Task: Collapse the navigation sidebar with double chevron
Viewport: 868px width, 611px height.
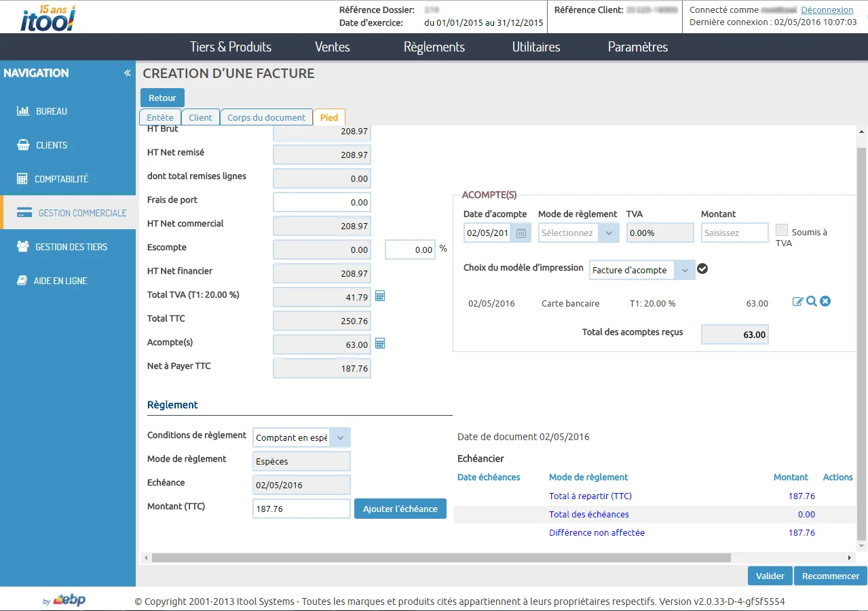Action: point(127,73)
